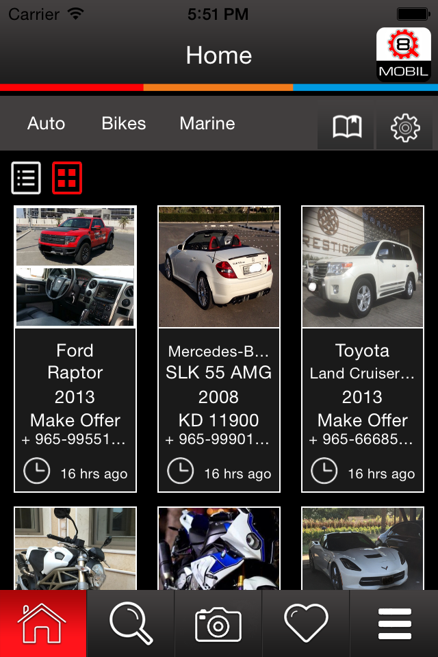
Task: Tap the Toyota Make Offer text
Action: click(x=363, y=420)
